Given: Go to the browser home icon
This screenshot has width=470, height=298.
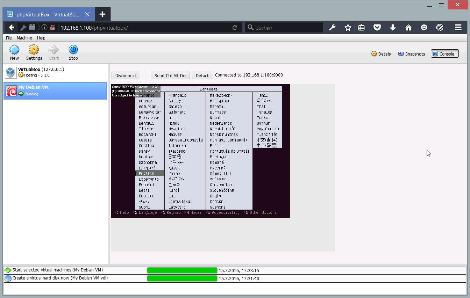Looking at the screenshot, I should pyautogui.click(x=408, y=28).
